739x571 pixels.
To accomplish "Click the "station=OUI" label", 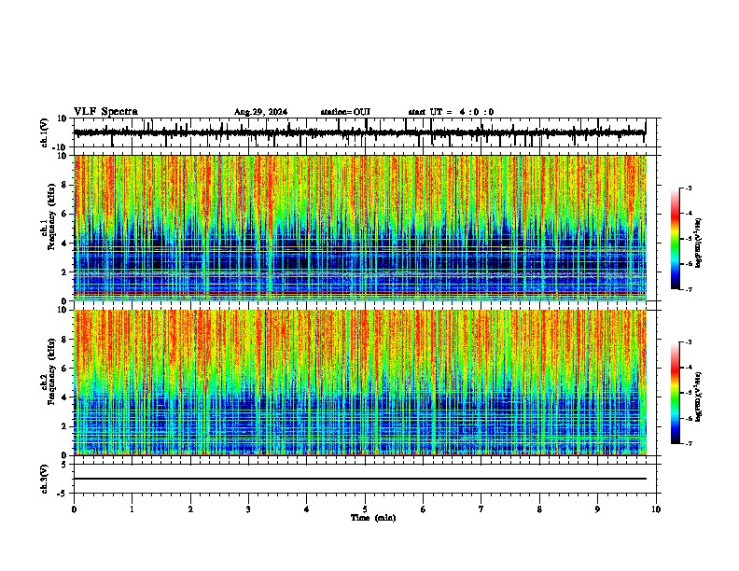I will click(x=345, y=112).
